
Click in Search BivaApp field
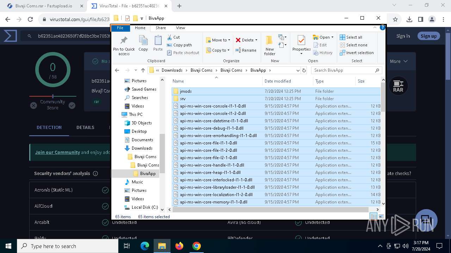click(x=346, y=70)
